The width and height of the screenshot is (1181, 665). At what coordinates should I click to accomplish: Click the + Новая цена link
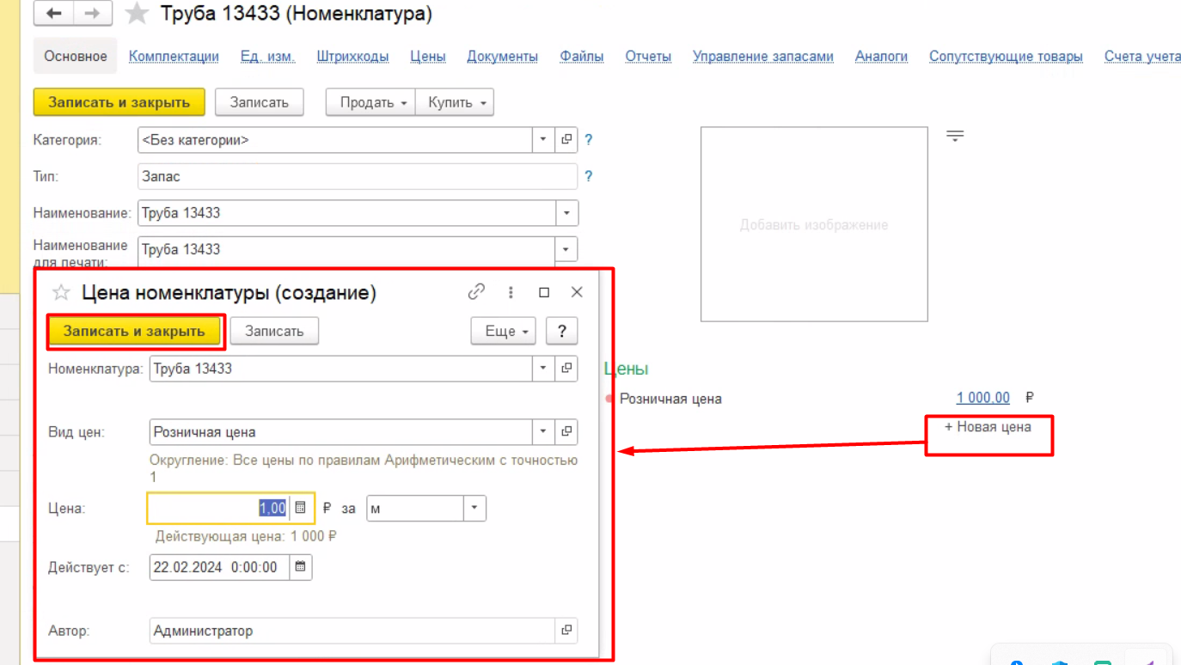click(x=988, y=427)
